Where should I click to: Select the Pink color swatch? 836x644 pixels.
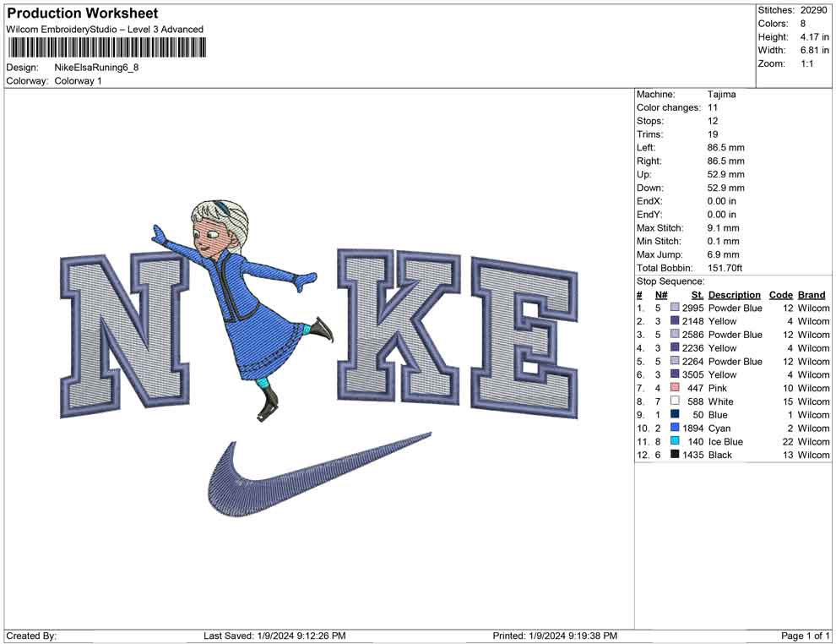pos(675,387)
